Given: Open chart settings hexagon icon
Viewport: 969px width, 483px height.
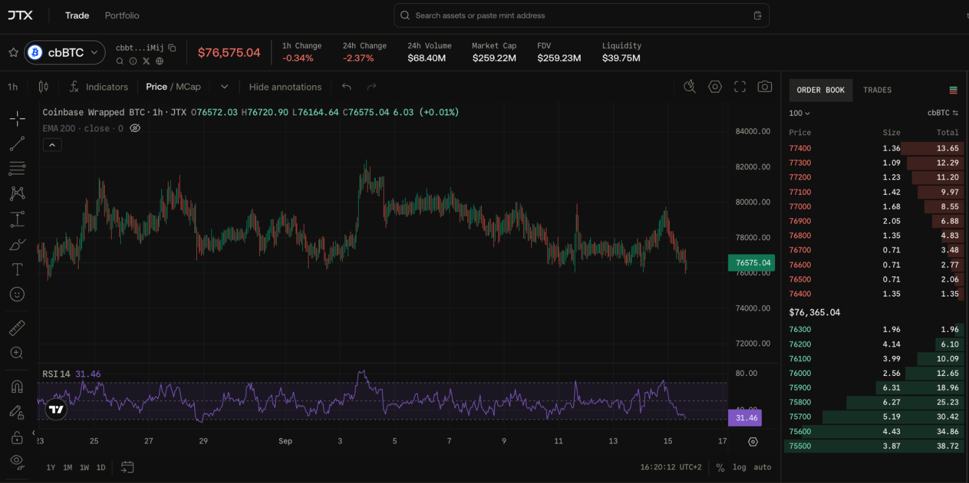Looking at the screenshot, I should [715, 87].
